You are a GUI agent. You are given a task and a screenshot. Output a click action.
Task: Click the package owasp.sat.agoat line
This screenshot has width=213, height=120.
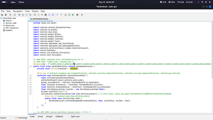pos(45,23)
